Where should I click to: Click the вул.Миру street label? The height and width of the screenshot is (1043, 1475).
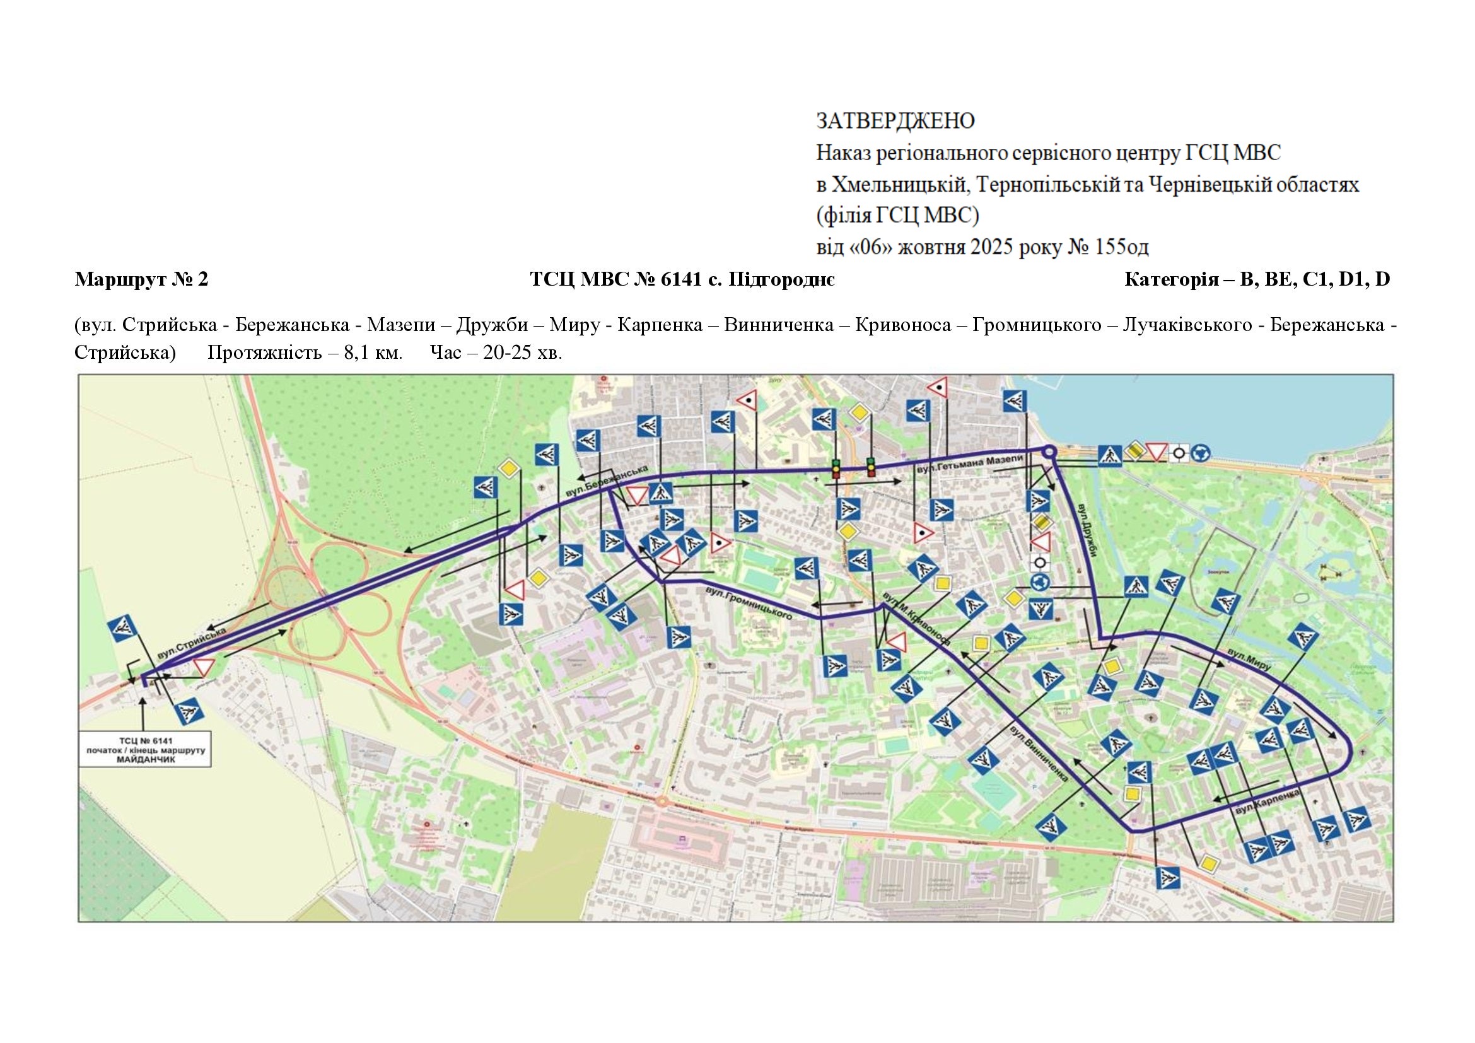[x=1249, y=660]
